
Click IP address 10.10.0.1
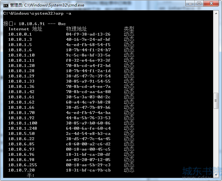20,34
